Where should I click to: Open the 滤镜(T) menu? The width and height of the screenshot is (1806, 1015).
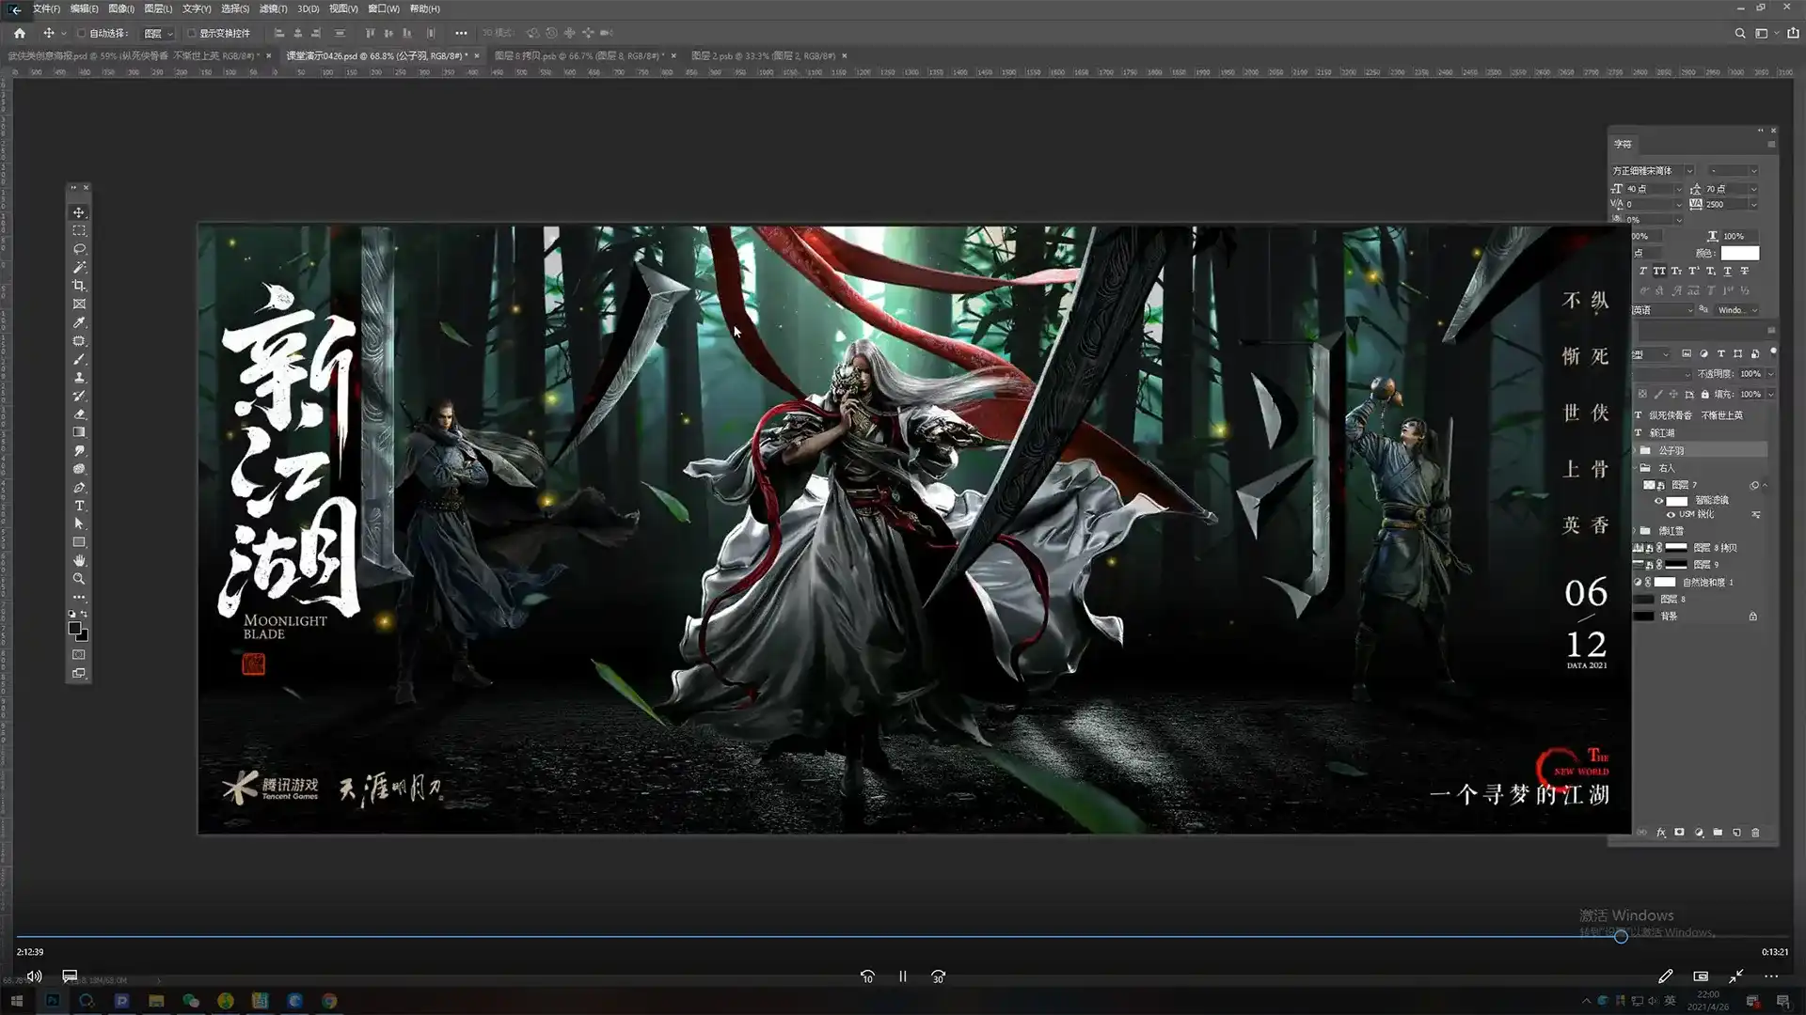click(273, 8)
